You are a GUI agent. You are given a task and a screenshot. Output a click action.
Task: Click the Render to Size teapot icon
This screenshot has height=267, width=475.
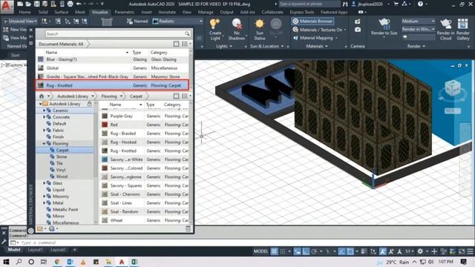[x=384, y=24]
